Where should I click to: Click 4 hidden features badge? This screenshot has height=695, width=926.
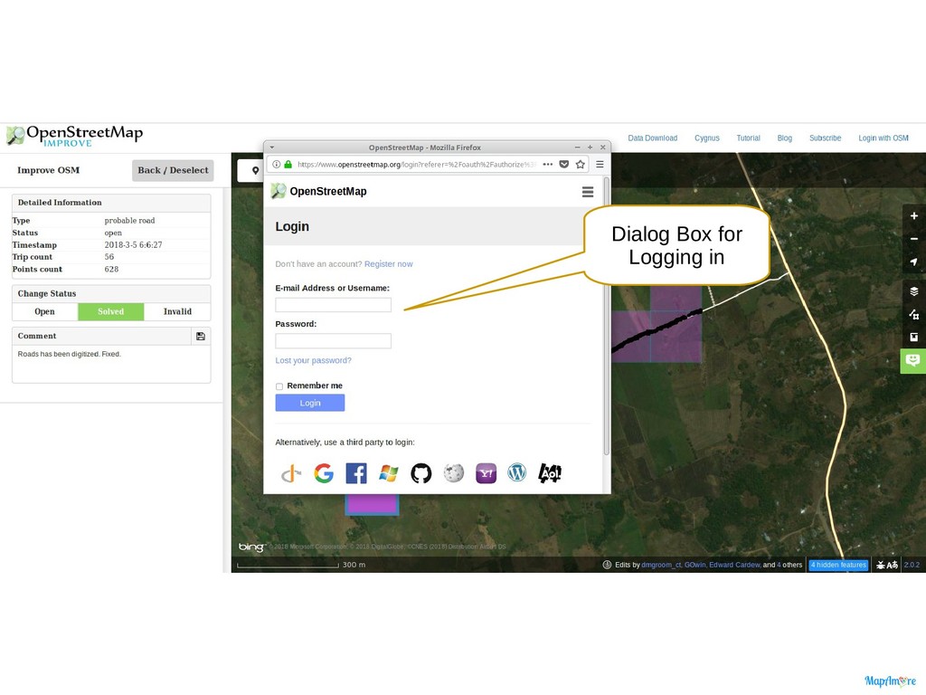[x=838, y=565]
